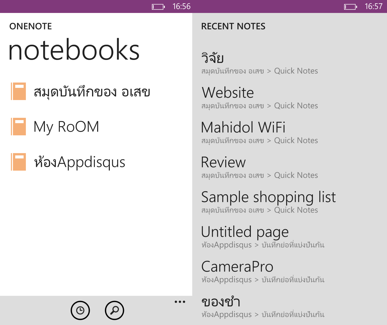This screenshot has width=387, height=325.
Task: Tap the battery icon beside 16:57
Action: point(351,7)
